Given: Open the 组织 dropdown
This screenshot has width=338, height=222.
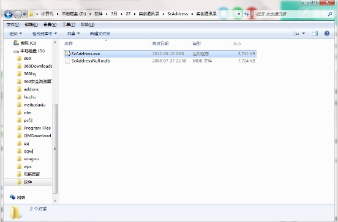Looking at the screenshot, I should coord(15,34).
